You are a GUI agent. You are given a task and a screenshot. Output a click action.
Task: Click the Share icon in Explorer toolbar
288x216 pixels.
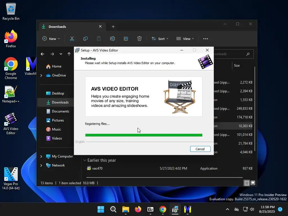point(126,39)
